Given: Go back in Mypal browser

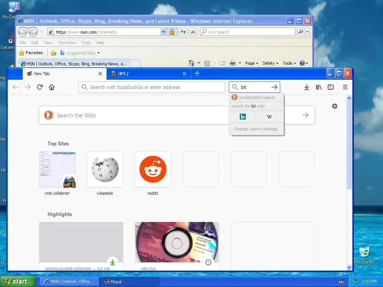Looking at the screenshot, I should (15, 87).
